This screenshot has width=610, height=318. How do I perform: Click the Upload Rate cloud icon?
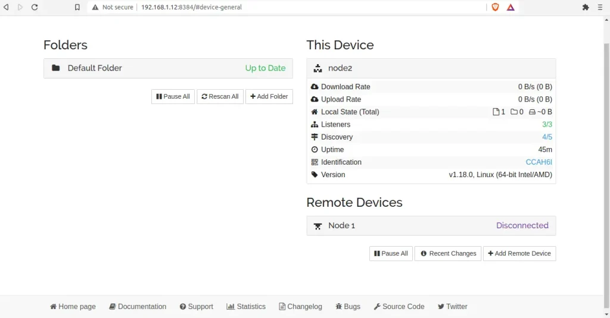click(x=315, y=99)
